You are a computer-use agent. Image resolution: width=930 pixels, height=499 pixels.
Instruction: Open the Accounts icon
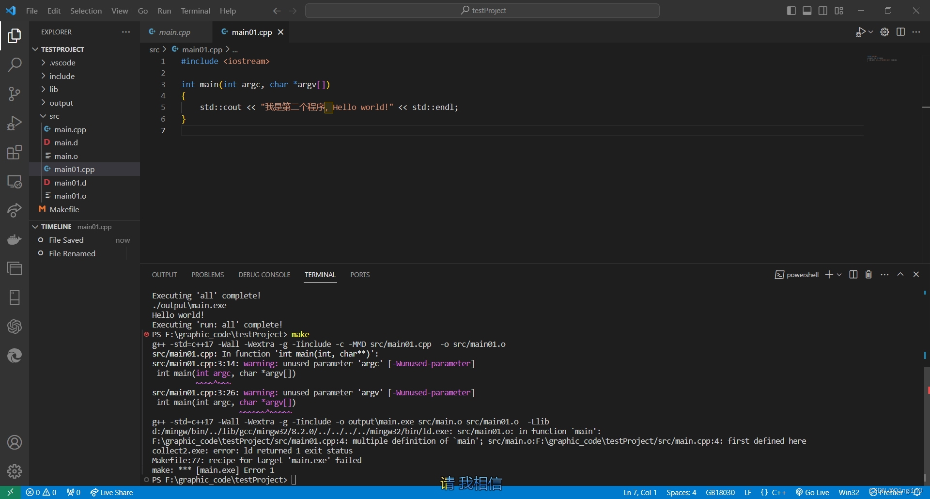[15, 442]
